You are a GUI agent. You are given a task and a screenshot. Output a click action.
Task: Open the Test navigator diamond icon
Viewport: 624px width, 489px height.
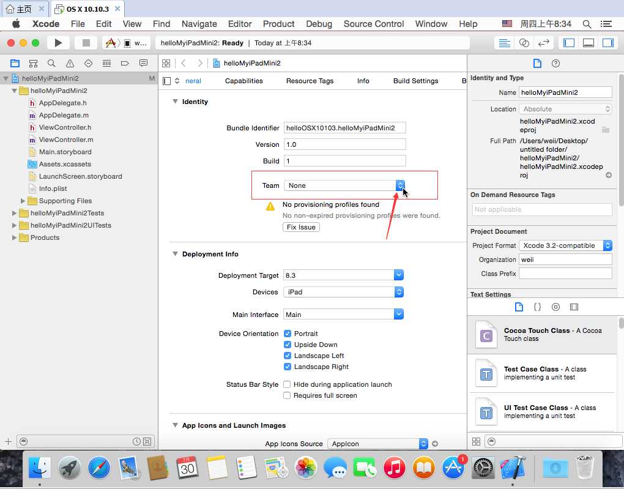coord(88,63)
